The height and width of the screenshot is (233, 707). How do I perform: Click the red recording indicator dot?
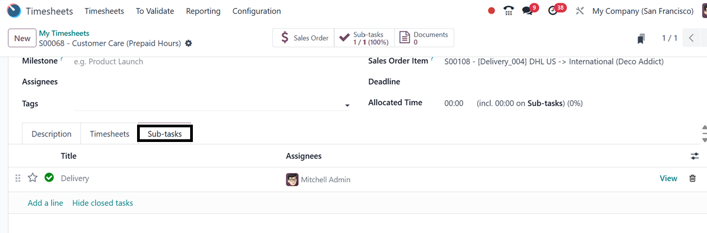491,11
